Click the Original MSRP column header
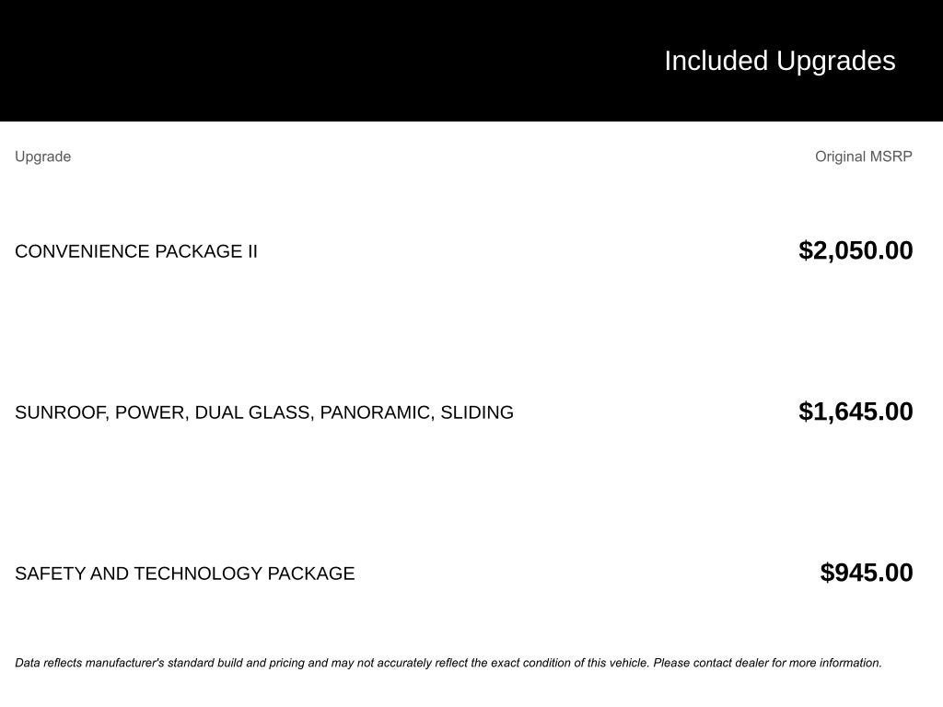Viewport: 943px width, 707px height. [x=863, y=156]
